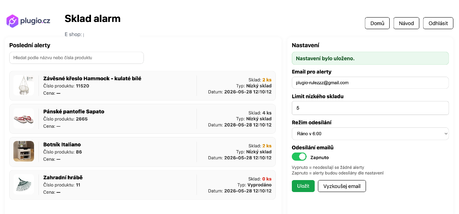Click the Email pro alerty input field
This screenshot has width=459, height=214.
coord(370,83)
